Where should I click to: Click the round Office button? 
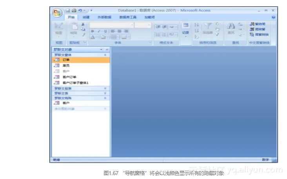pyautogui.click(x=57, y=13)
